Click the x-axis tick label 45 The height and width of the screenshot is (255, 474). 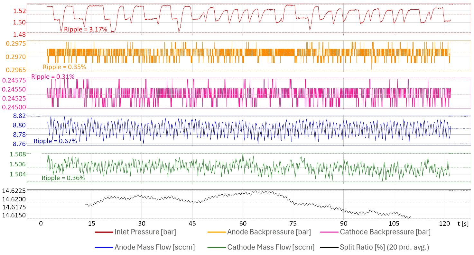pyautogui.click(x=192, y=224)
